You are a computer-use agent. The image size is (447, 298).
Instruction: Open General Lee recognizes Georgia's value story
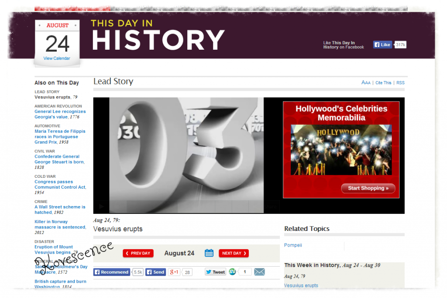(x=60, y=114)
